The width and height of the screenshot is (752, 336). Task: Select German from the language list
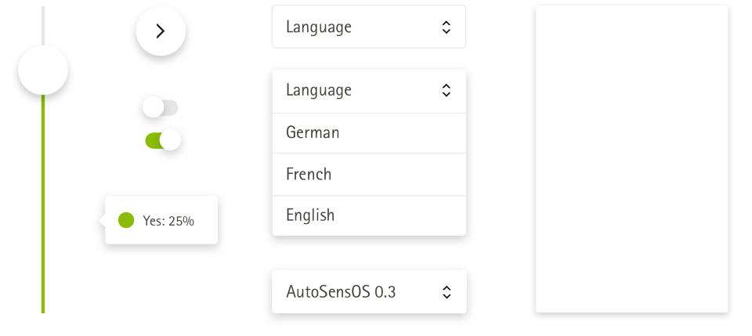[x=369, y=133]
